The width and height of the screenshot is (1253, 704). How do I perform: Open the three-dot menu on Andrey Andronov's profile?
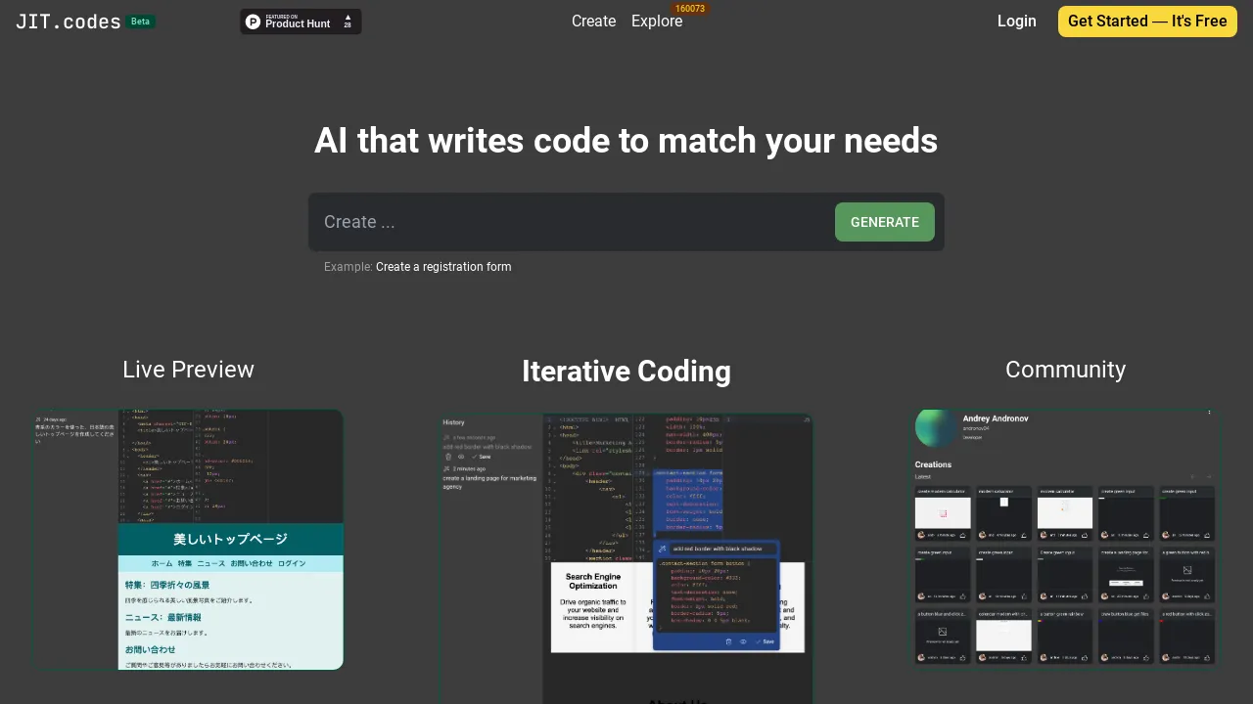1209,412
